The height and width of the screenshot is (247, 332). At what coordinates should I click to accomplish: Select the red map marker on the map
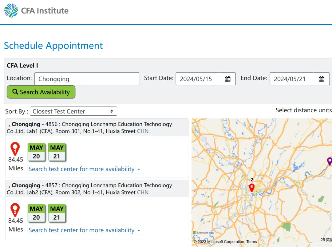click(252, 188)
